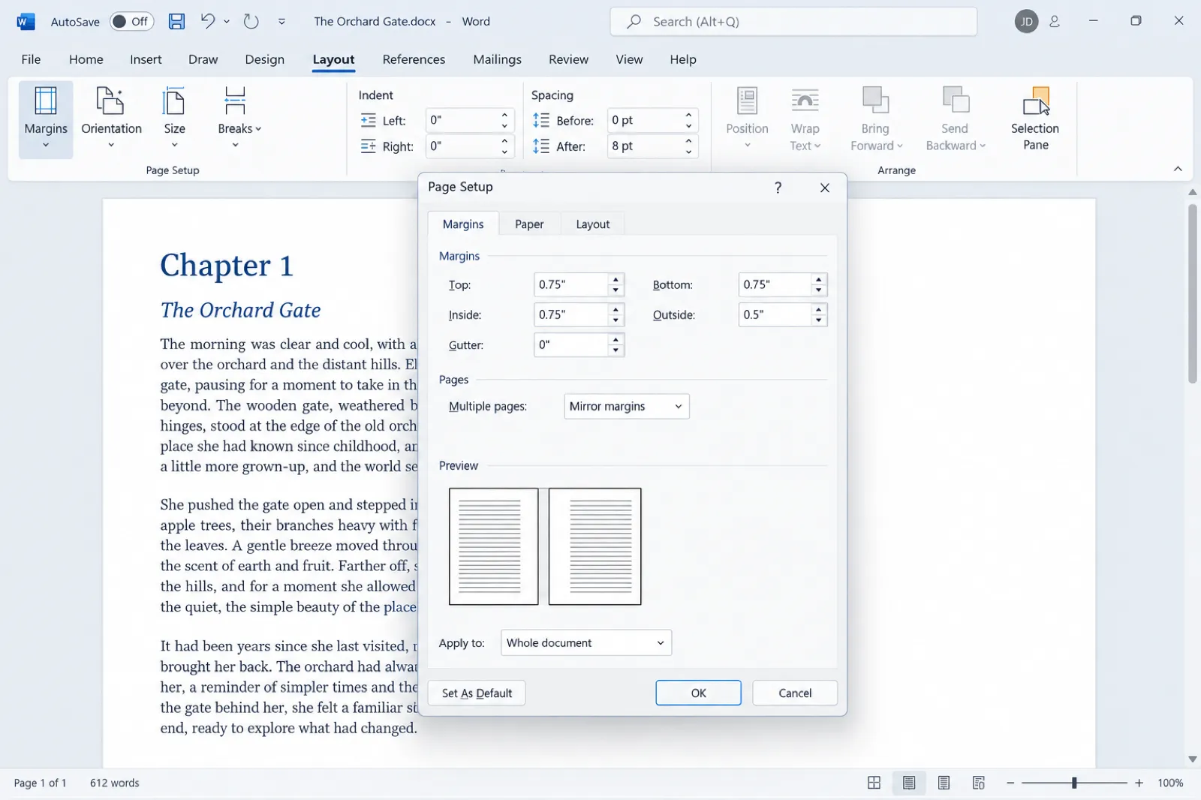This screenshot has height=800, width=1201.
Task: Toggle the AutoSave switch
Action: coord(131,21)
